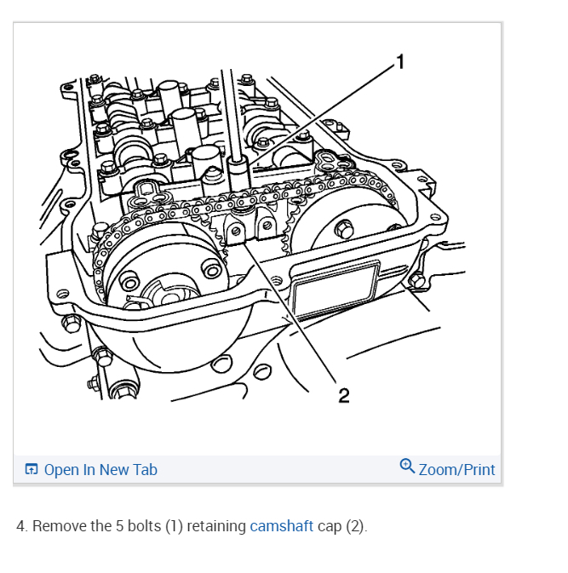Screen dimensions: 568x573
Task: Click the empty gray bar between the links
Action: point(278,470)
